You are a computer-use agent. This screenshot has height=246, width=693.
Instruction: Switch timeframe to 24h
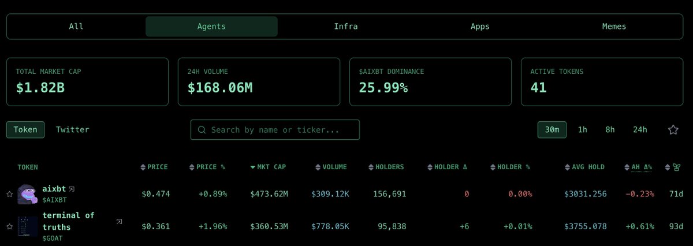[x=640, y=130]
